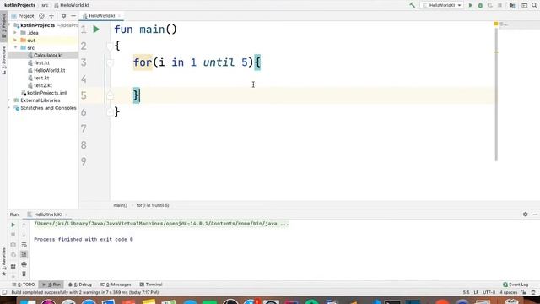The image size is (540, 304).
Task: Expand External Libraries node
Action: coord(9,100)
